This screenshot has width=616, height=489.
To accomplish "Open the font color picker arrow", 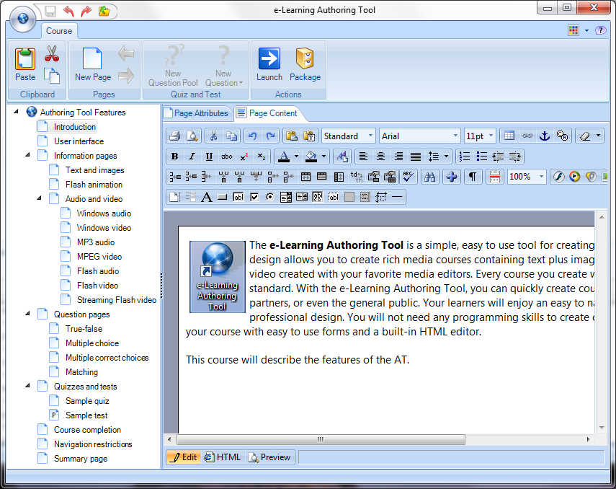I will [296, 157].
